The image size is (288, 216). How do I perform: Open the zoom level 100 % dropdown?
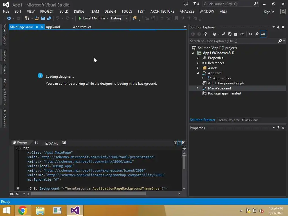[24, 194]
